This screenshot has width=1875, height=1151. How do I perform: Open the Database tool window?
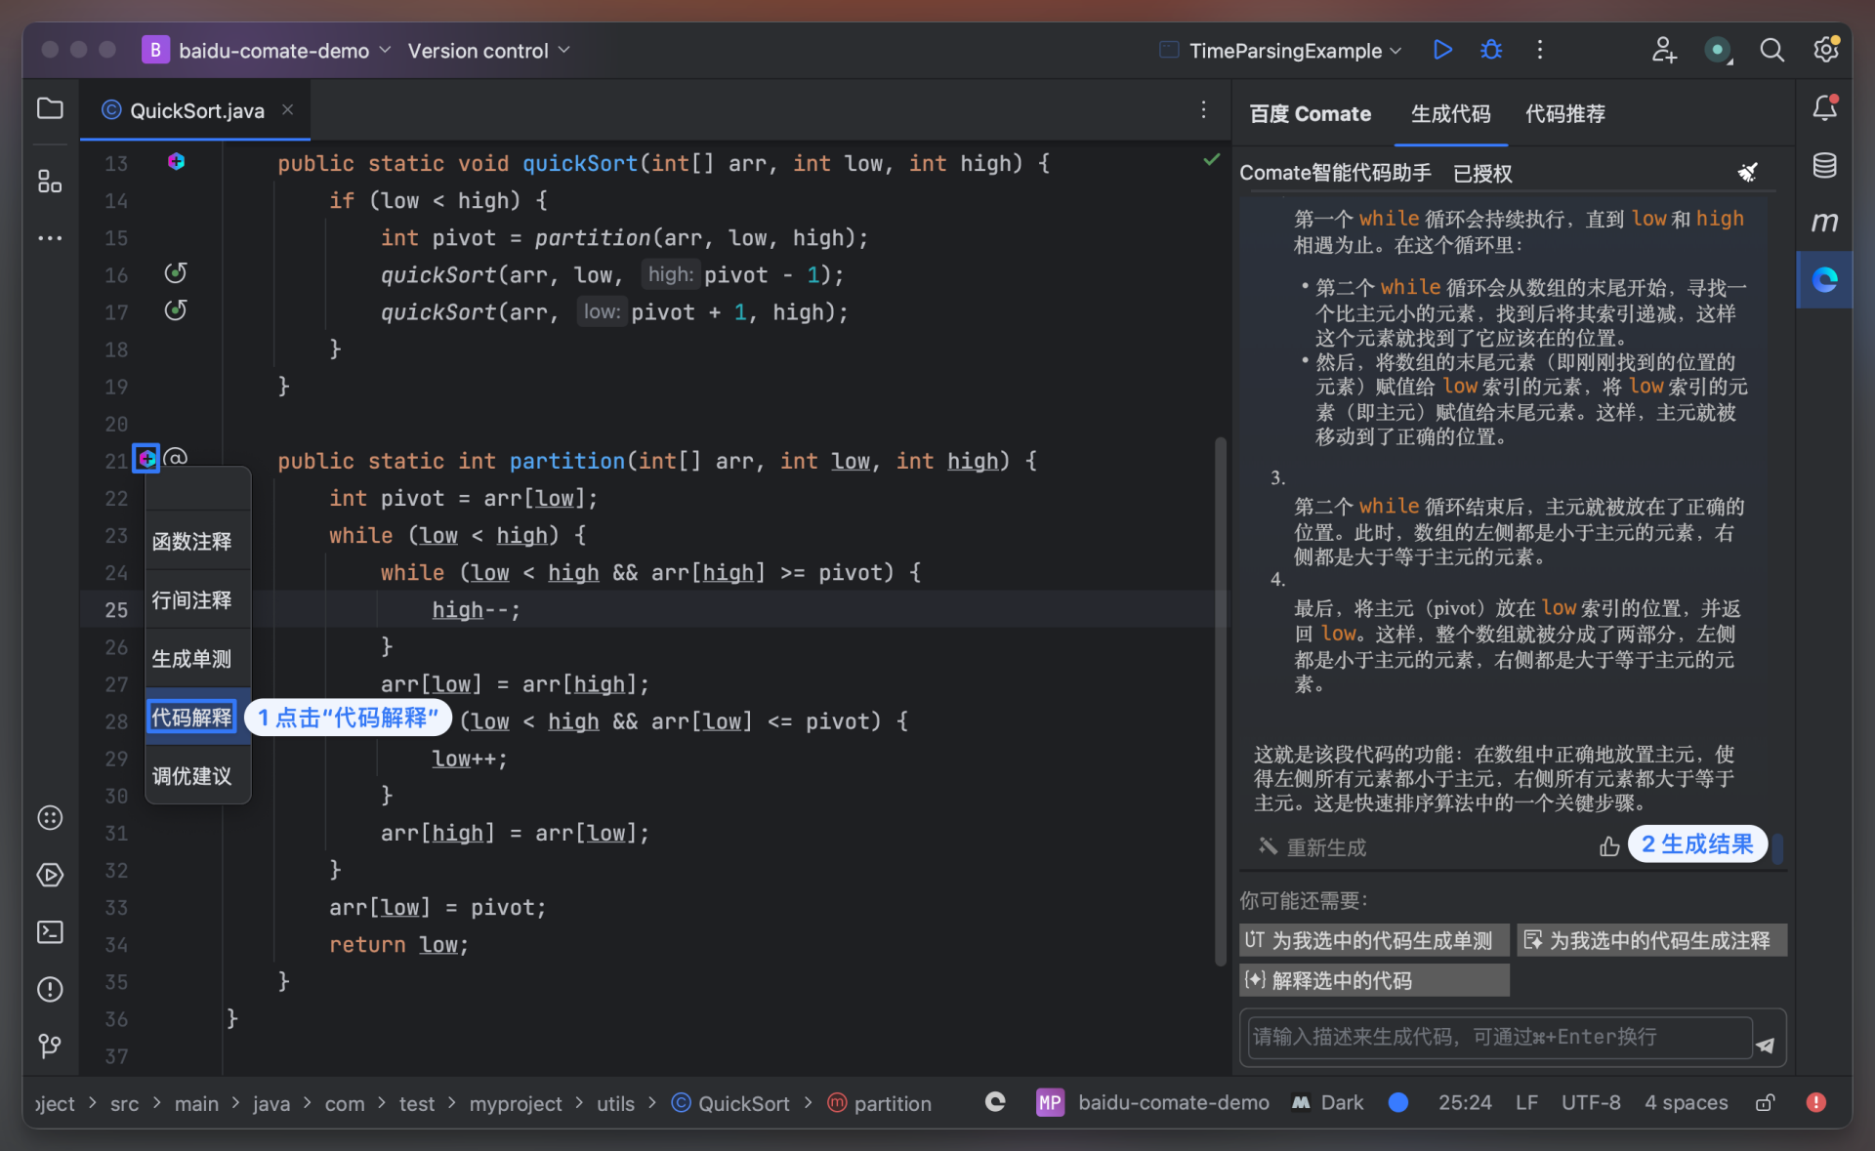(1824, 166)
